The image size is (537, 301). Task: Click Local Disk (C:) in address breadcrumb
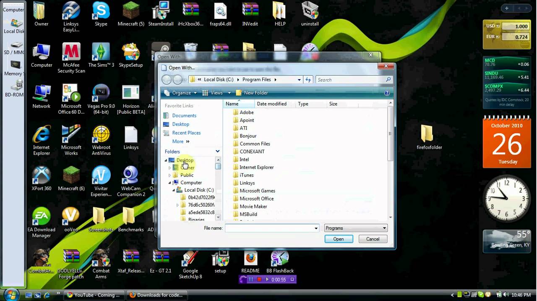(x=218, y=80)
